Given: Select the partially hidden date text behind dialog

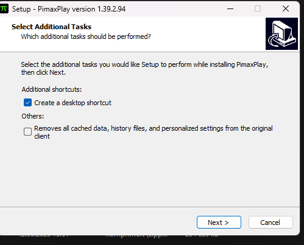Looking at the screenshot, I should click(x=43, y=235).
